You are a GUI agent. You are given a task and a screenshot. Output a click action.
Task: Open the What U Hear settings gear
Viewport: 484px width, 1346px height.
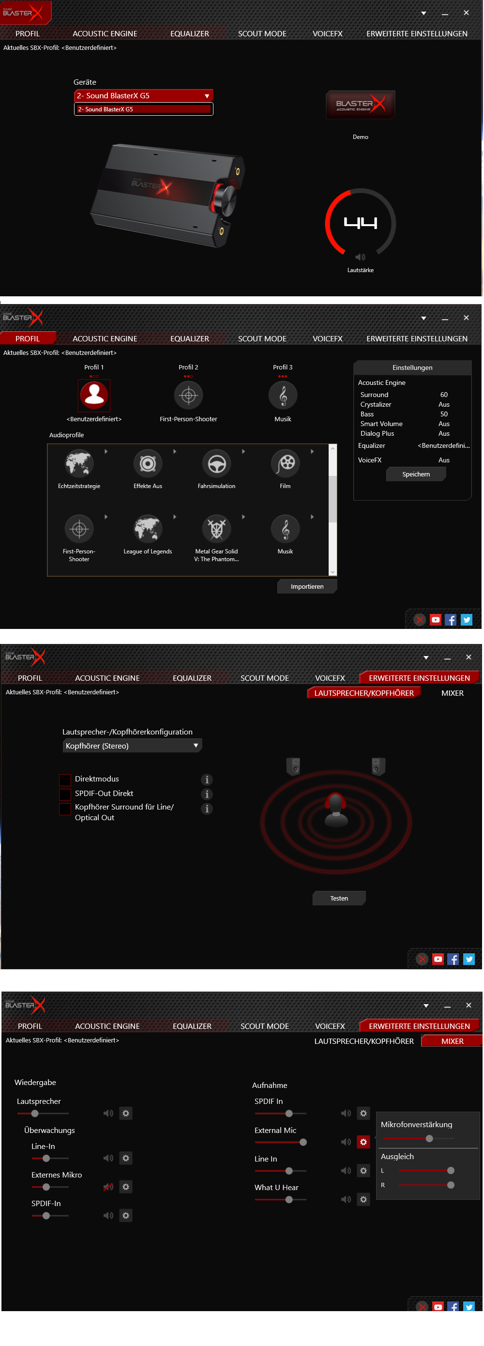tap(363, 1199)
